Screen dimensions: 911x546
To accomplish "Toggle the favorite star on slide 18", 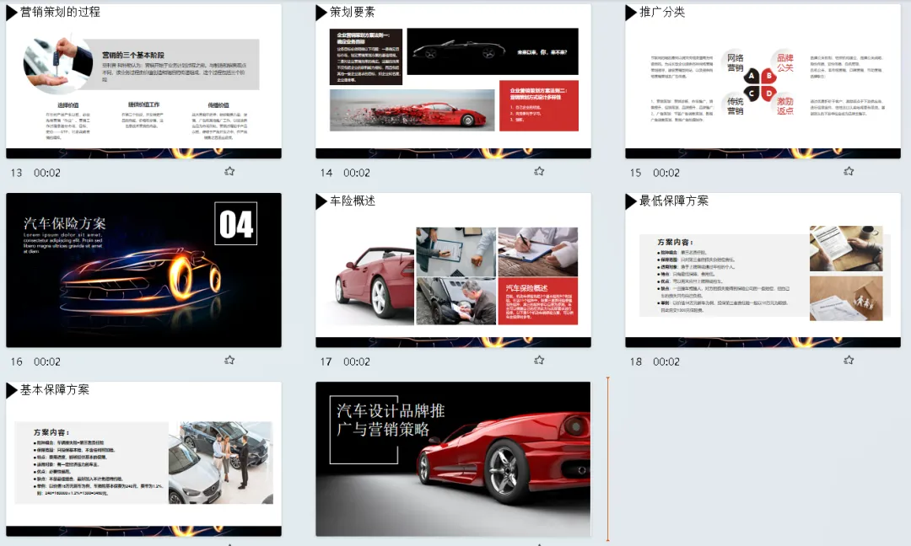I will tap(849, 359).
